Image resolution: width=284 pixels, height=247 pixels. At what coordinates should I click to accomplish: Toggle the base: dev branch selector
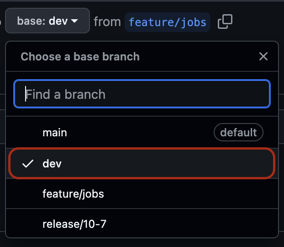47,21
